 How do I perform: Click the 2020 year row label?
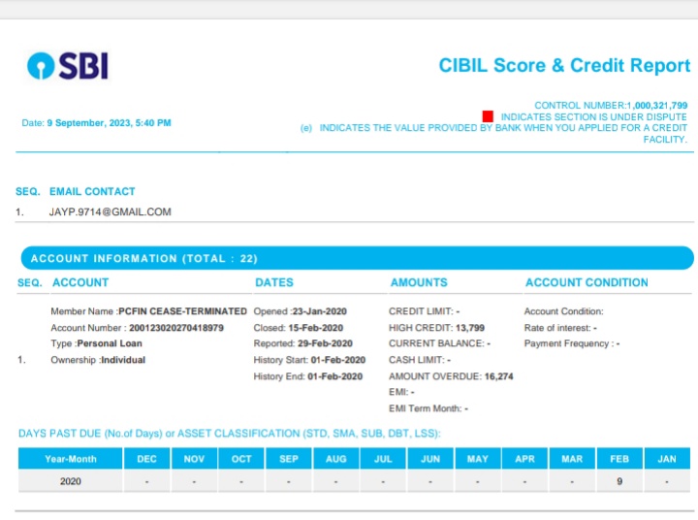pyautogui.click(x=71, y=481)
